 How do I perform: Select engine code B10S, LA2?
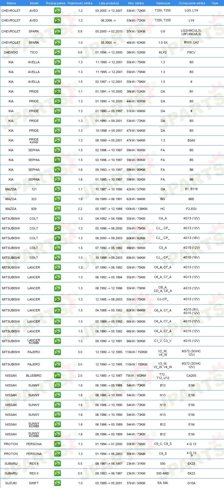pos(191,42)
